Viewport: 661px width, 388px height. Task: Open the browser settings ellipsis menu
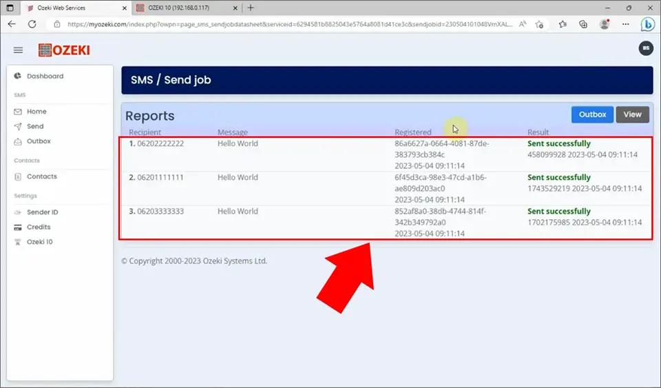625,23
